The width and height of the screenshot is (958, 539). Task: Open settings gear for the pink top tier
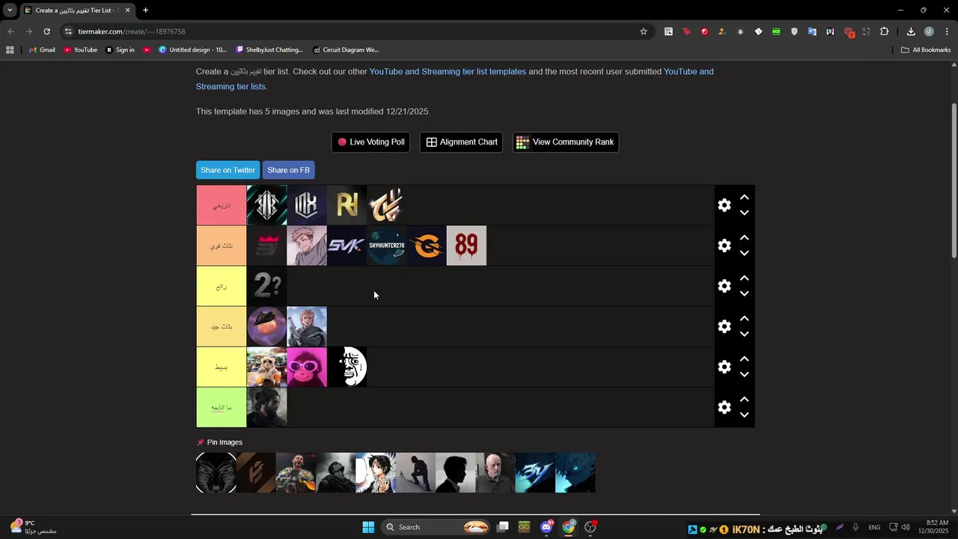pos(724,205)
